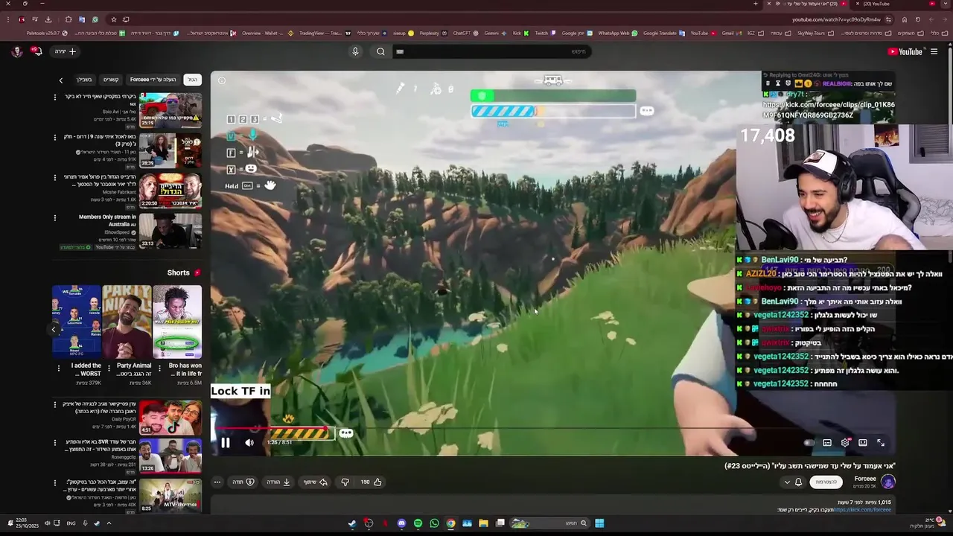The width and height of the screenshot is (953, 536).
Task: Dislike the video with thumbs-down
Action: (345, 482)
